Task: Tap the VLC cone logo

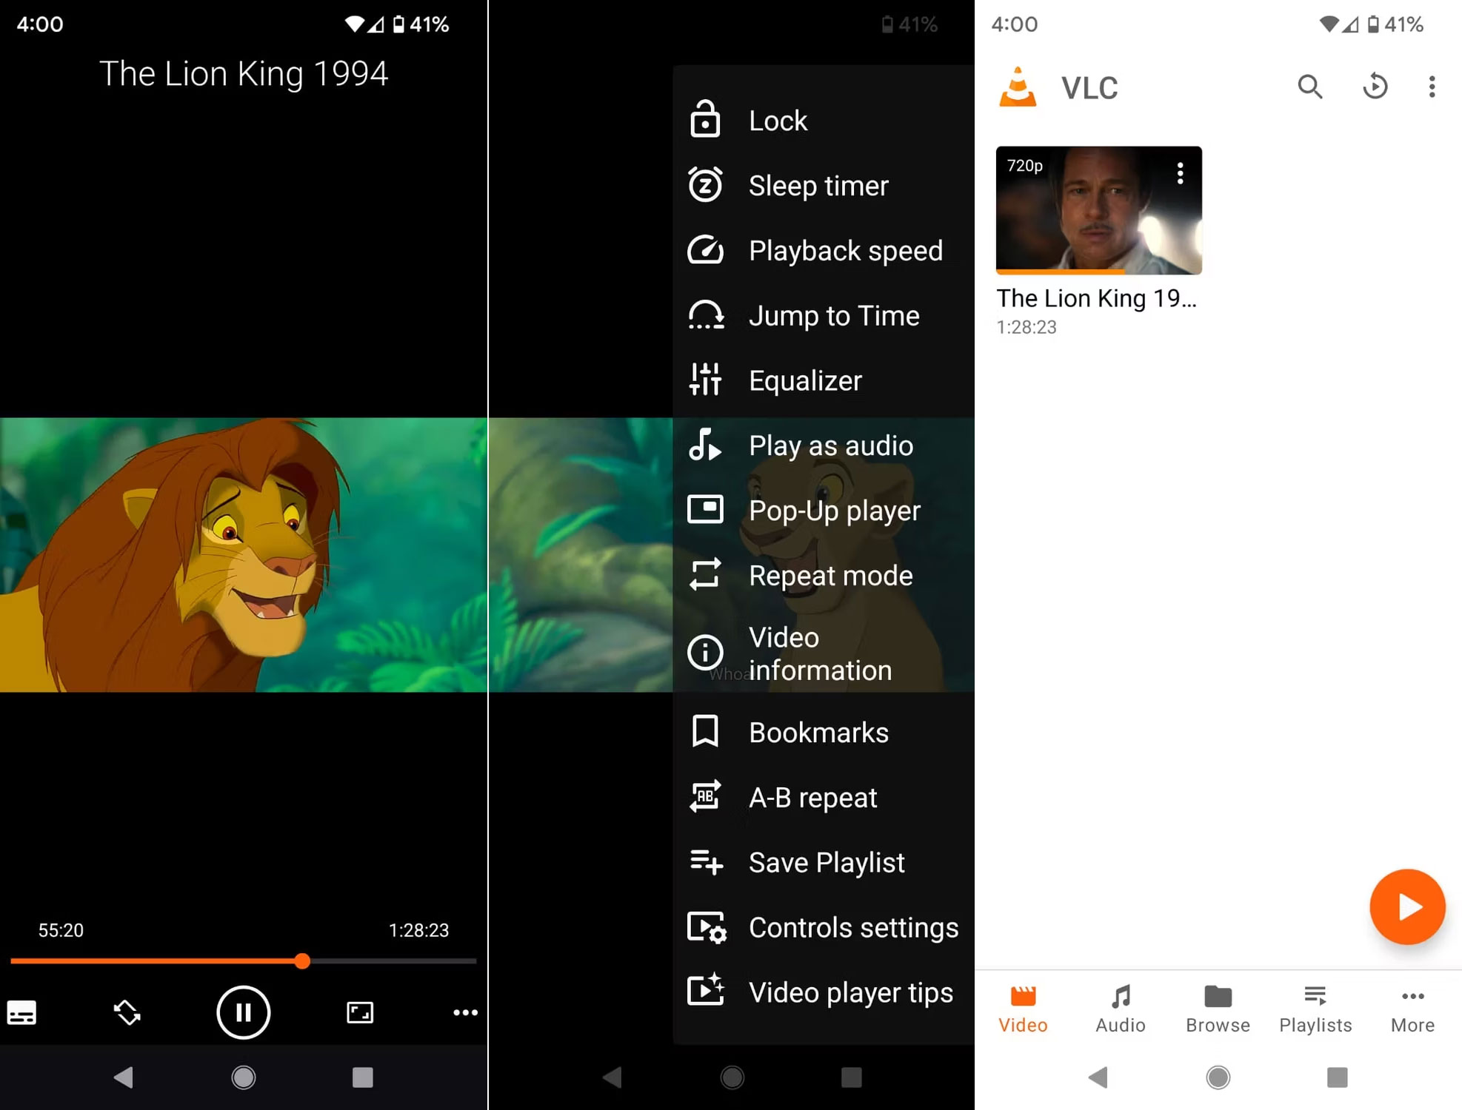Action: [1018, 87]
